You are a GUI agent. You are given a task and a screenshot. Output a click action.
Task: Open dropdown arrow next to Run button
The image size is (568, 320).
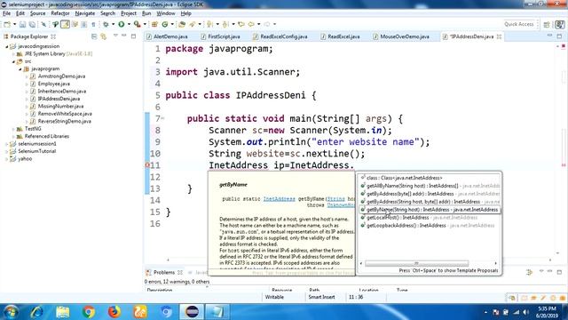129,24
